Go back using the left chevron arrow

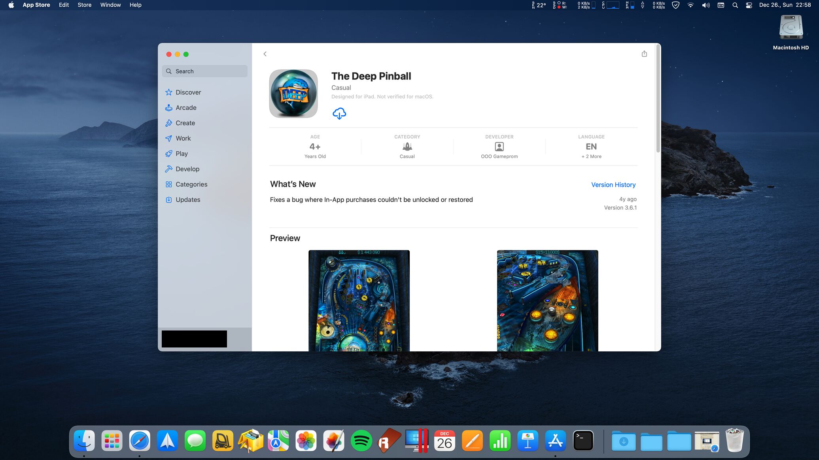coord(265,54)
